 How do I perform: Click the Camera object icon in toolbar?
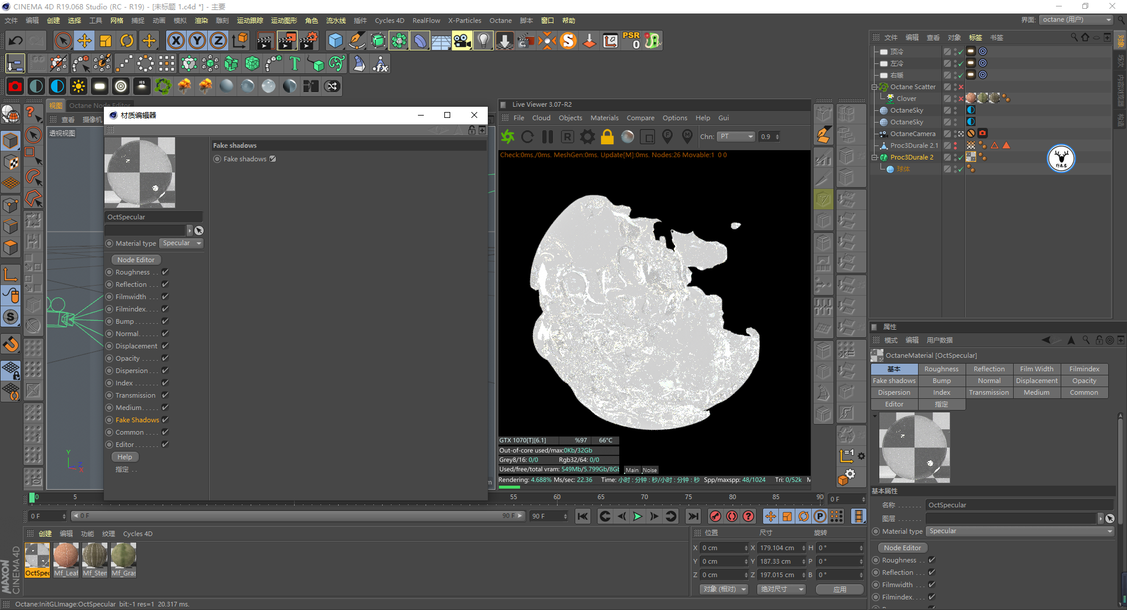pos(462,40)
